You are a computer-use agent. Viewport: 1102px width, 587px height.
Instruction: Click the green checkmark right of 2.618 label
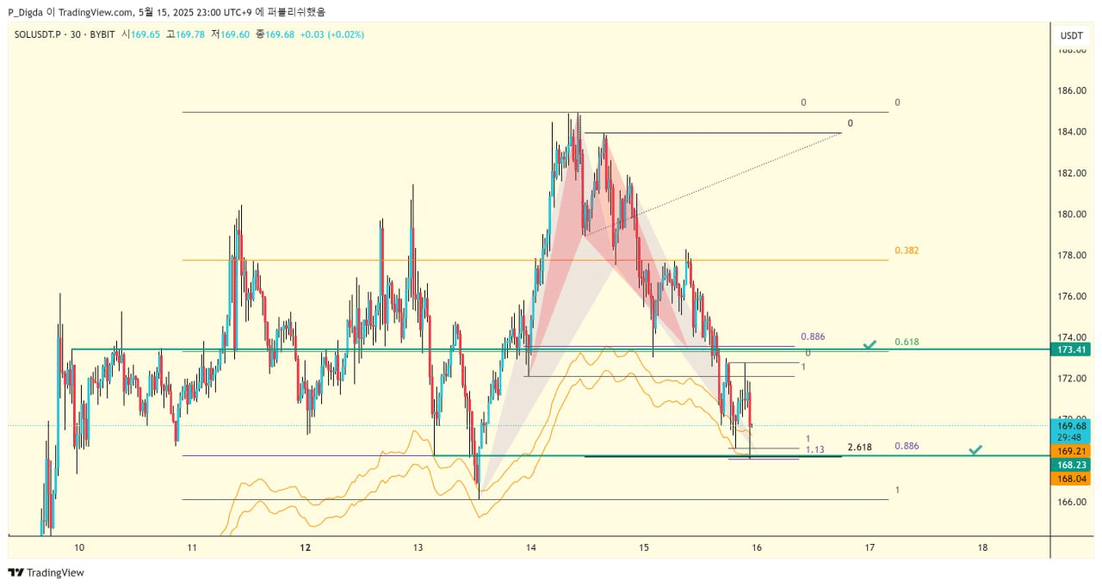[x=975, y=449]
